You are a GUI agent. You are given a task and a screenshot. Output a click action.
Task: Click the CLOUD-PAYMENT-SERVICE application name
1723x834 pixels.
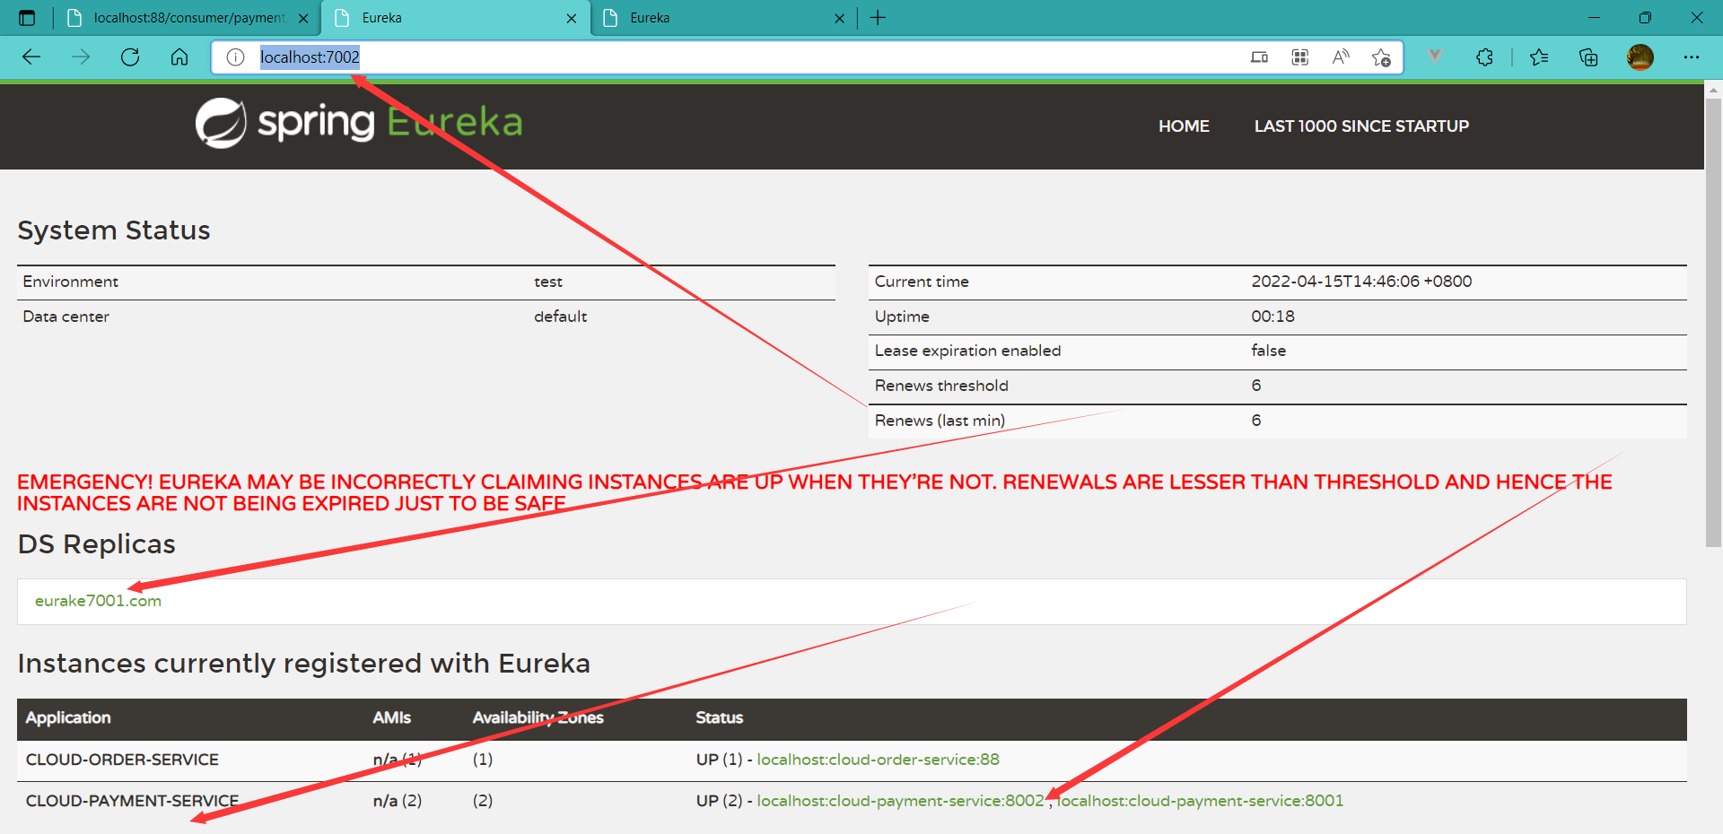pos(132,801)
